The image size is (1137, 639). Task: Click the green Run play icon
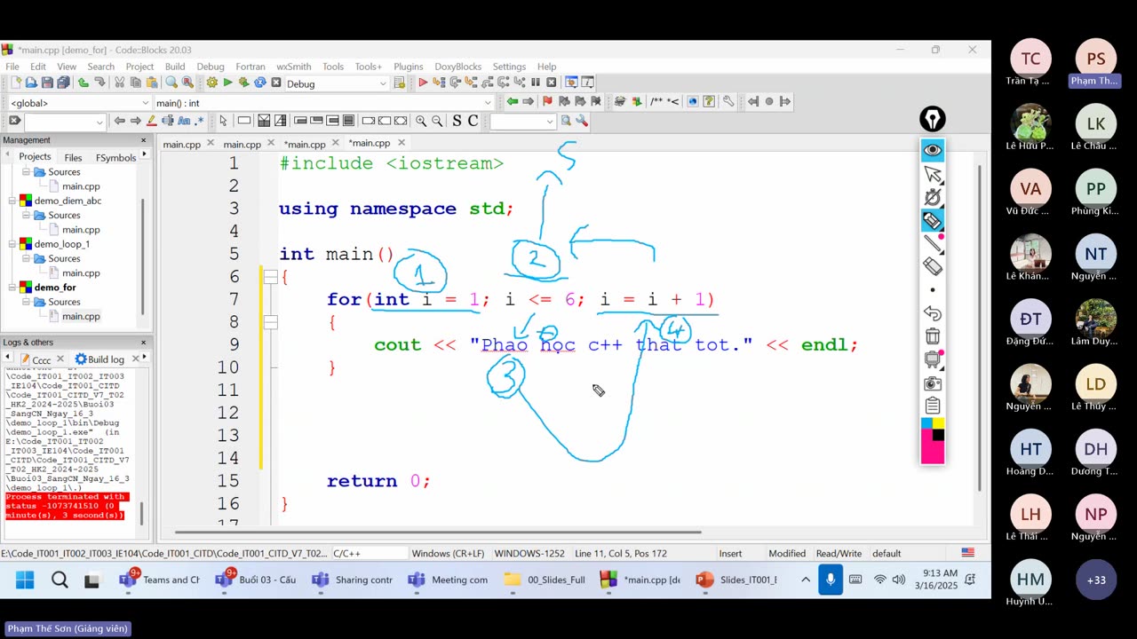tap(227, 83)
